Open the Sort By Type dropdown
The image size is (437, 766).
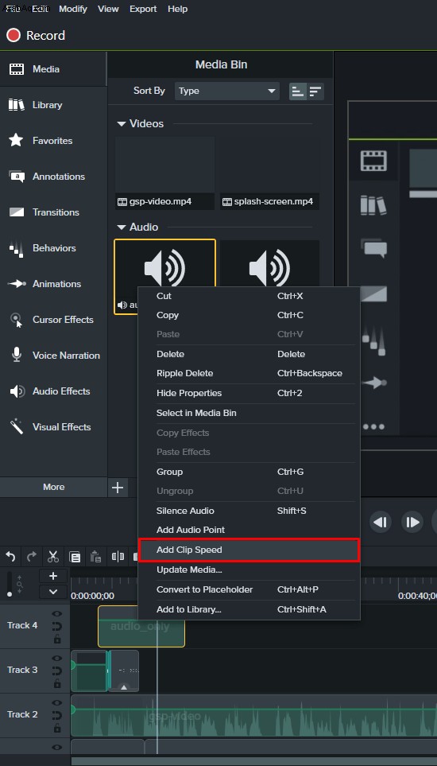click(226, 91)
